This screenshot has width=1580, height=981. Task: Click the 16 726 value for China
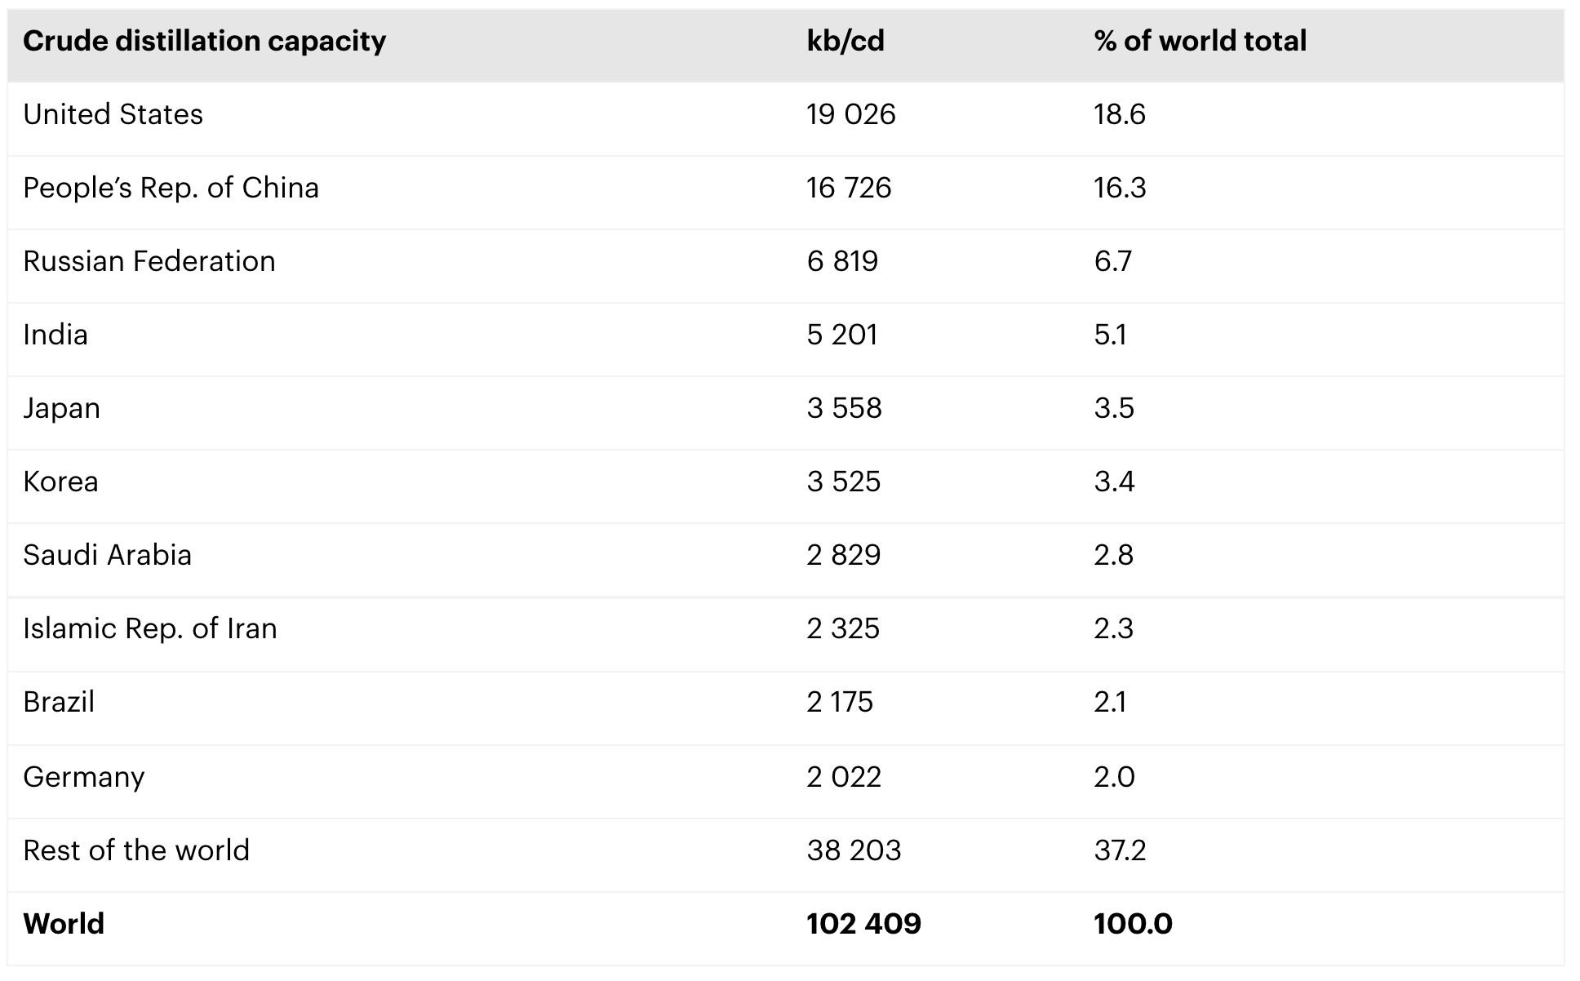point(849,188)
